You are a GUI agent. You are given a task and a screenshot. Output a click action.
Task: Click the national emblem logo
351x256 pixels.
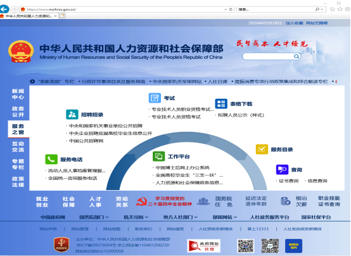21,51
